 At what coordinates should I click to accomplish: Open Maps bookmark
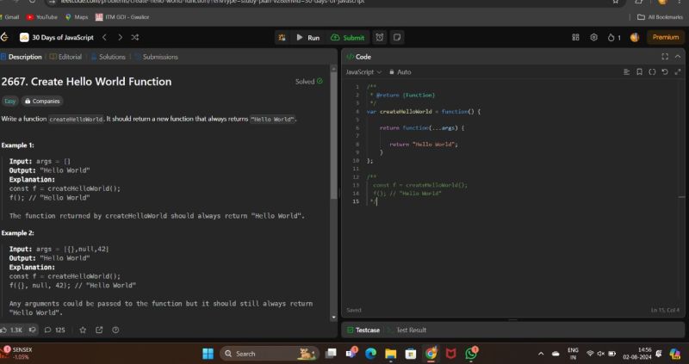tap(77, 17)
